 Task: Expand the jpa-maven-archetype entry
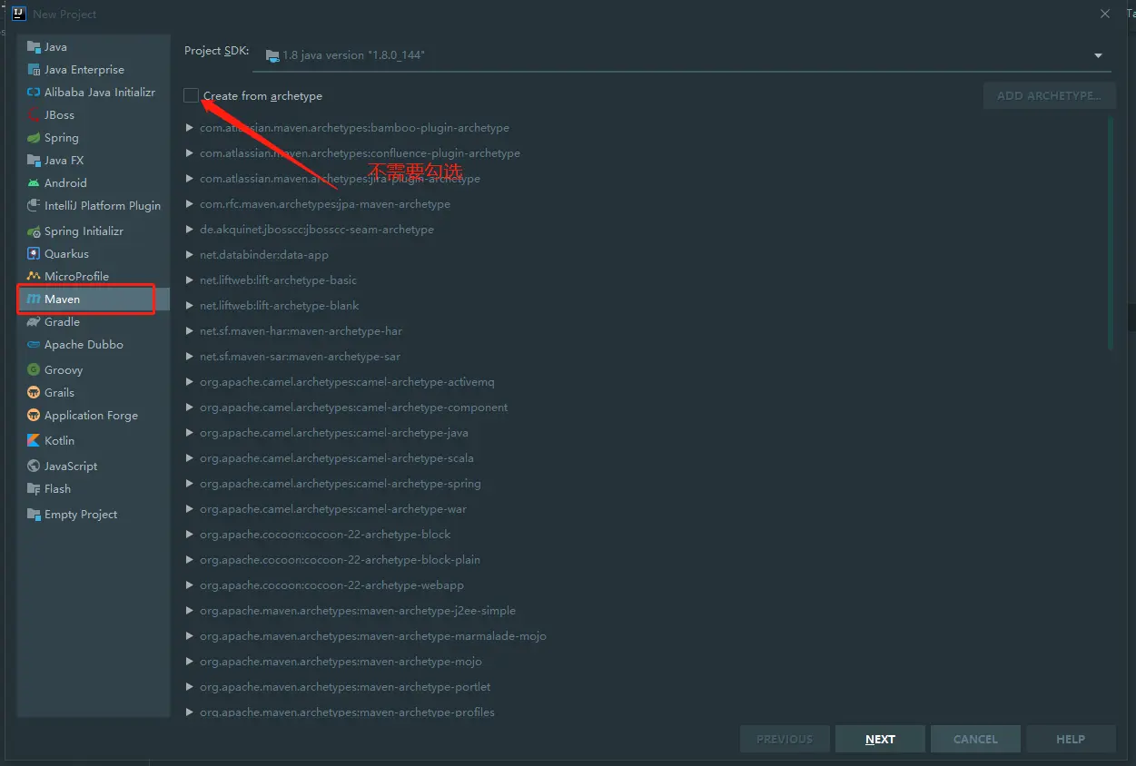click(x=190, y=204)
